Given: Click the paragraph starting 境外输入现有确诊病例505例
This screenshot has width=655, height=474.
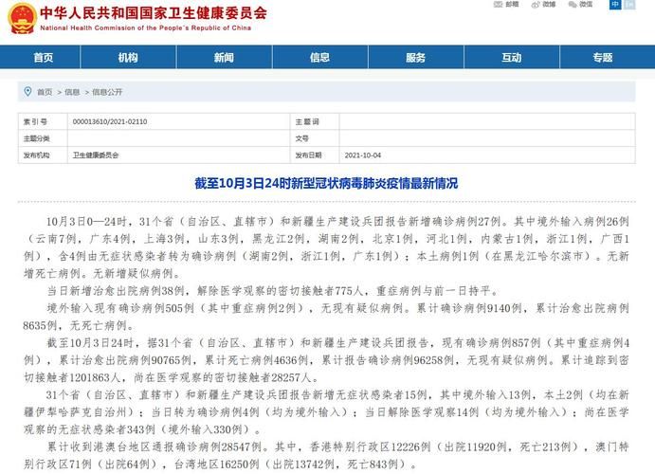Looking at the screenshot, I should point(326,316).
